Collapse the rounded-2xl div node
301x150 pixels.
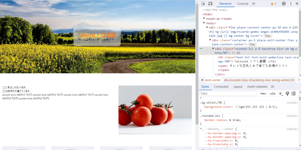(213, 49)
